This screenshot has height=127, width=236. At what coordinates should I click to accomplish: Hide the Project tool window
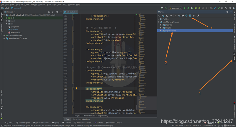point(61,12)
